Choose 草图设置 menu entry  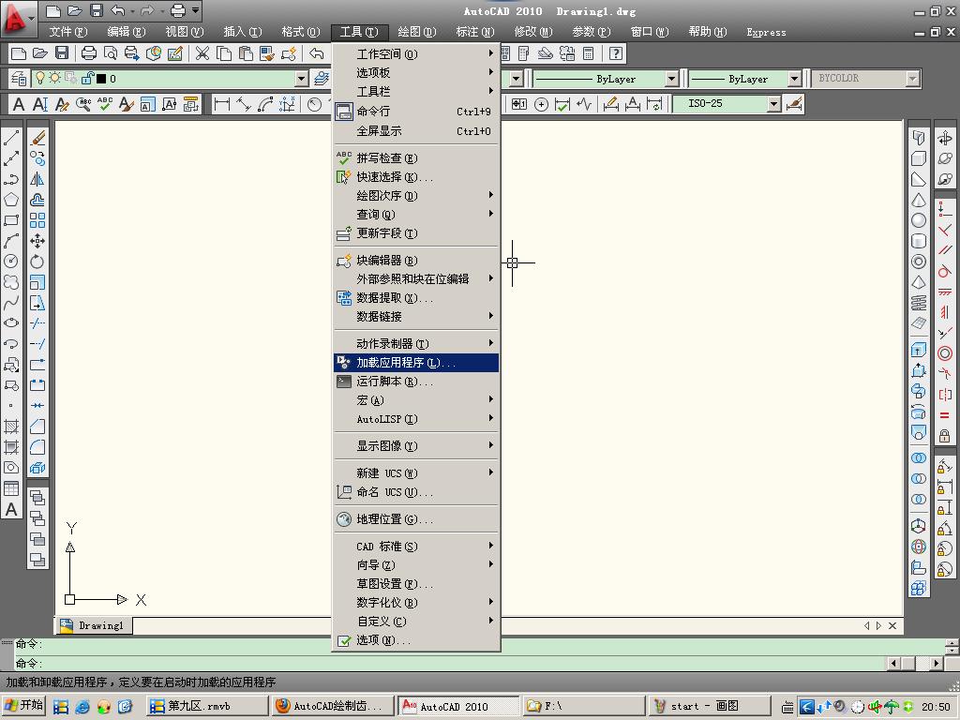pos(417,584)
